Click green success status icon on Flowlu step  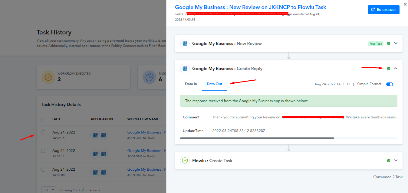[389, 161]
